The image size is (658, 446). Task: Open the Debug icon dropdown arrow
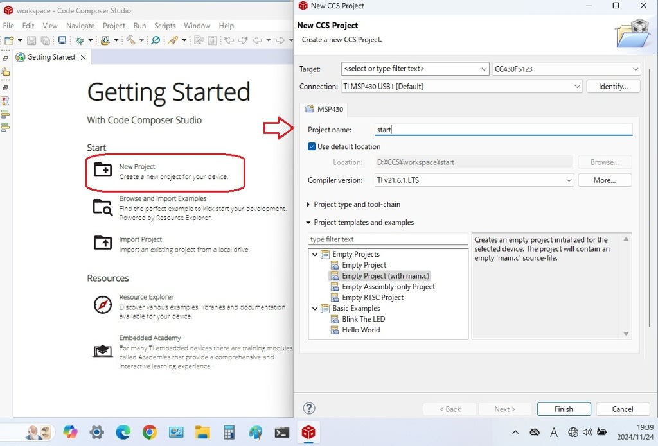tap(90, 40)
